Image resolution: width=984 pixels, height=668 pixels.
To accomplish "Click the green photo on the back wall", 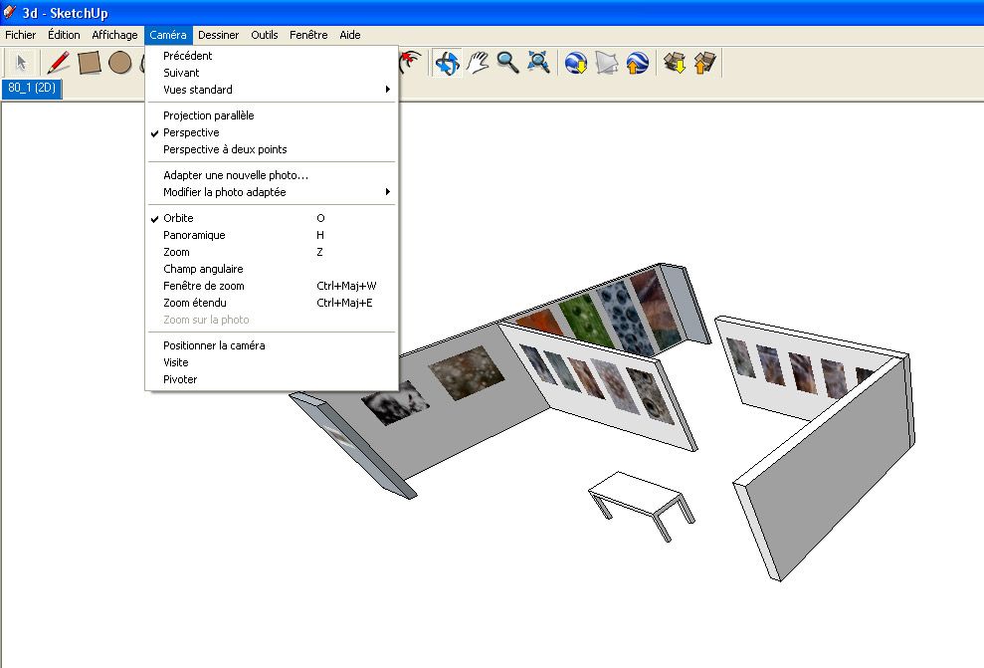I will pyautogui.click(x=584, y=321).
